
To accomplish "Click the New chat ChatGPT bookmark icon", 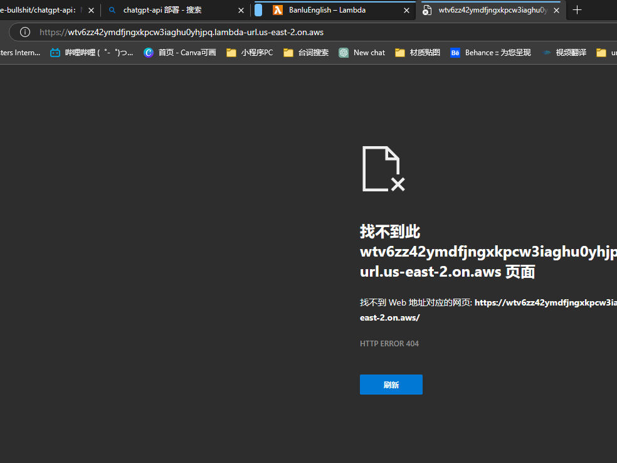I will click(344, 53).
